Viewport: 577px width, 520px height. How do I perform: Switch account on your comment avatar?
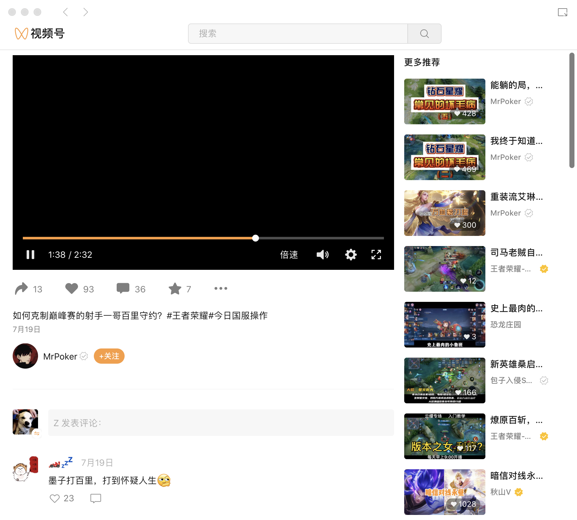tap(37, 433)
